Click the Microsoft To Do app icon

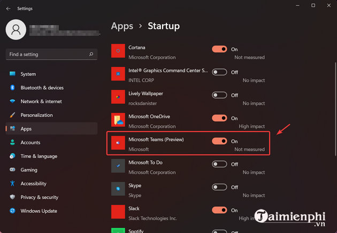(118, 166)
